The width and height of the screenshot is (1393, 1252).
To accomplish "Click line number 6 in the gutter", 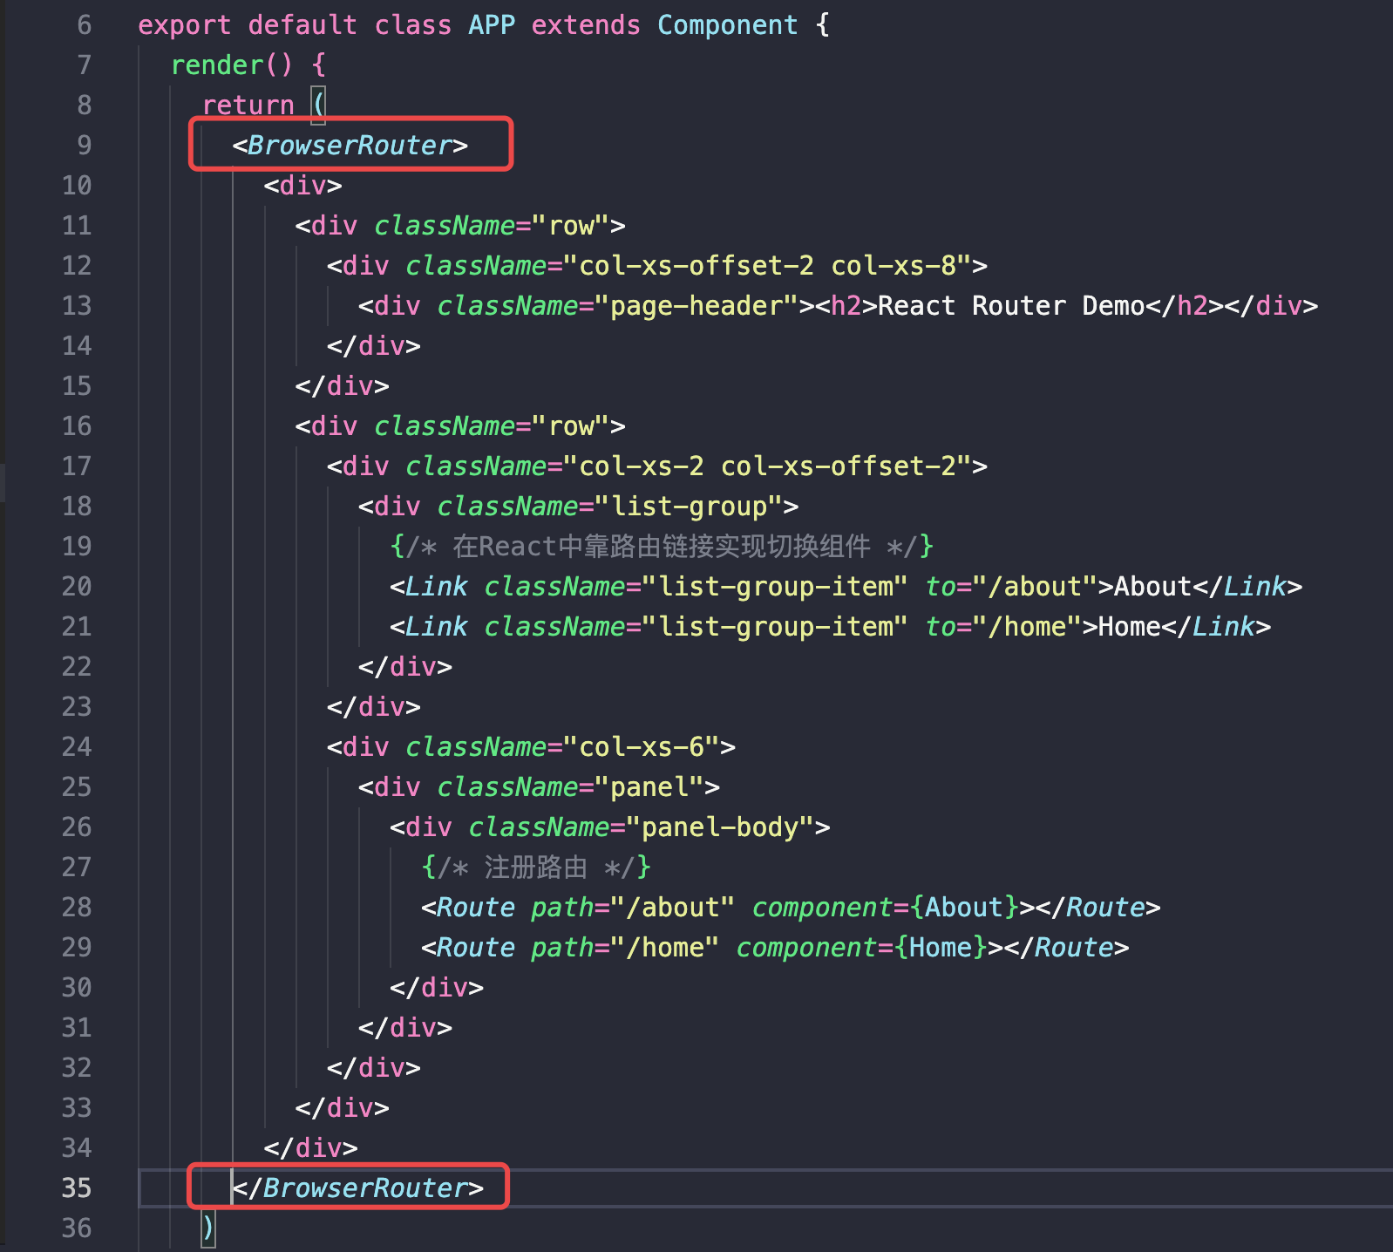I will pos(84,25).
